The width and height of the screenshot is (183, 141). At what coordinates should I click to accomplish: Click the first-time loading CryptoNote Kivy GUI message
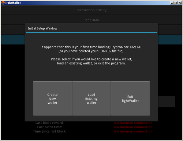[91, 49]
